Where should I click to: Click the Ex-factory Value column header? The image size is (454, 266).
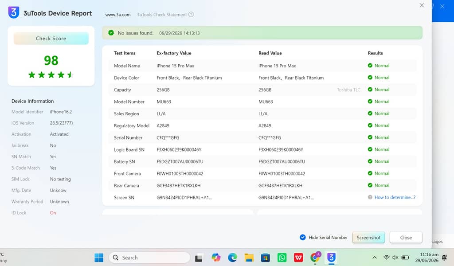point(174,53)
